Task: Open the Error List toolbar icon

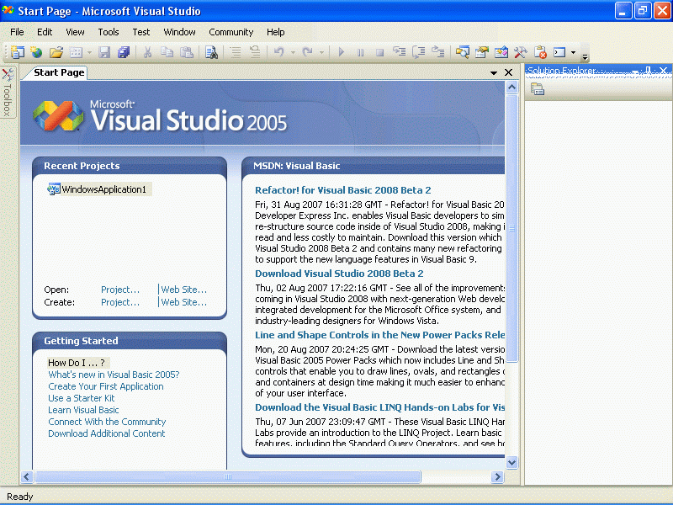Action: click(x=540, y=52)
